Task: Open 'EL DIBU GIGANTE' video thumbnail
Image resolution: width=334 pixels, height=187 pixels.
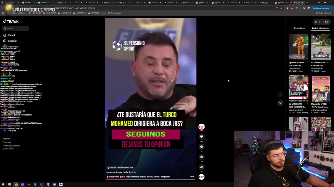Action: 321,47
